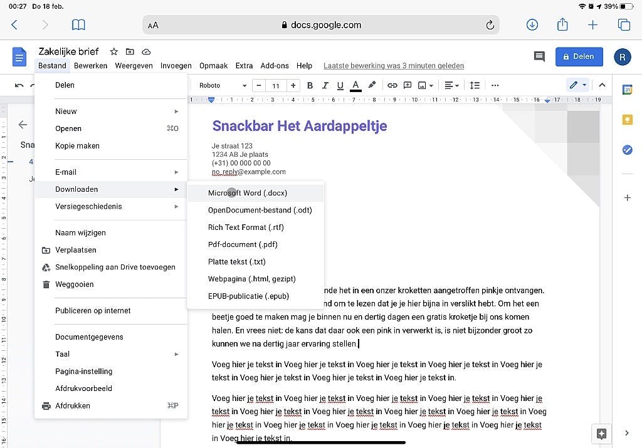Open Google Tasks side panel icon
Image resolution: width=642 pixels, height=448 pixels.
[627, 150]
